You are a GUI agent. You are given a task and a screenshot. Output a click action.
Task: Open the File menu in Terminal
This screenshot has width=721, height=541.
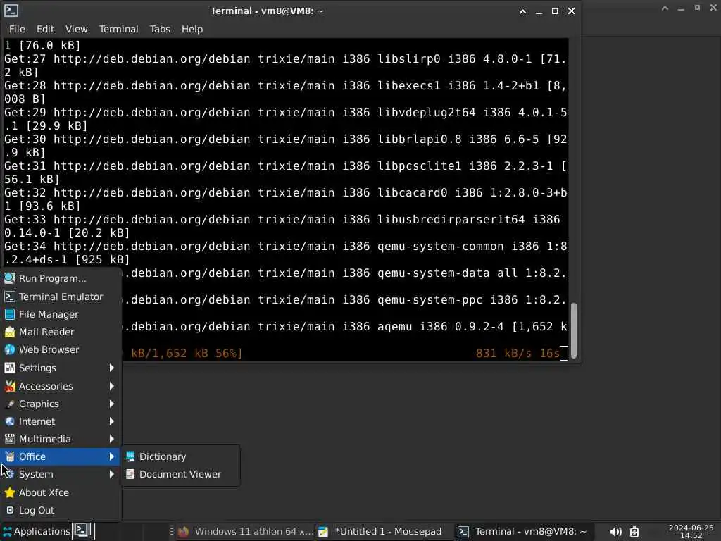point(17,29)
